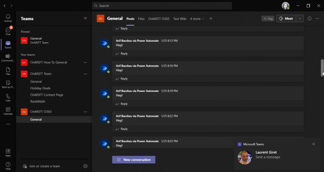
Task: Click Power Automate avatar on 8:19 PM post
Action: click(104, 93)
